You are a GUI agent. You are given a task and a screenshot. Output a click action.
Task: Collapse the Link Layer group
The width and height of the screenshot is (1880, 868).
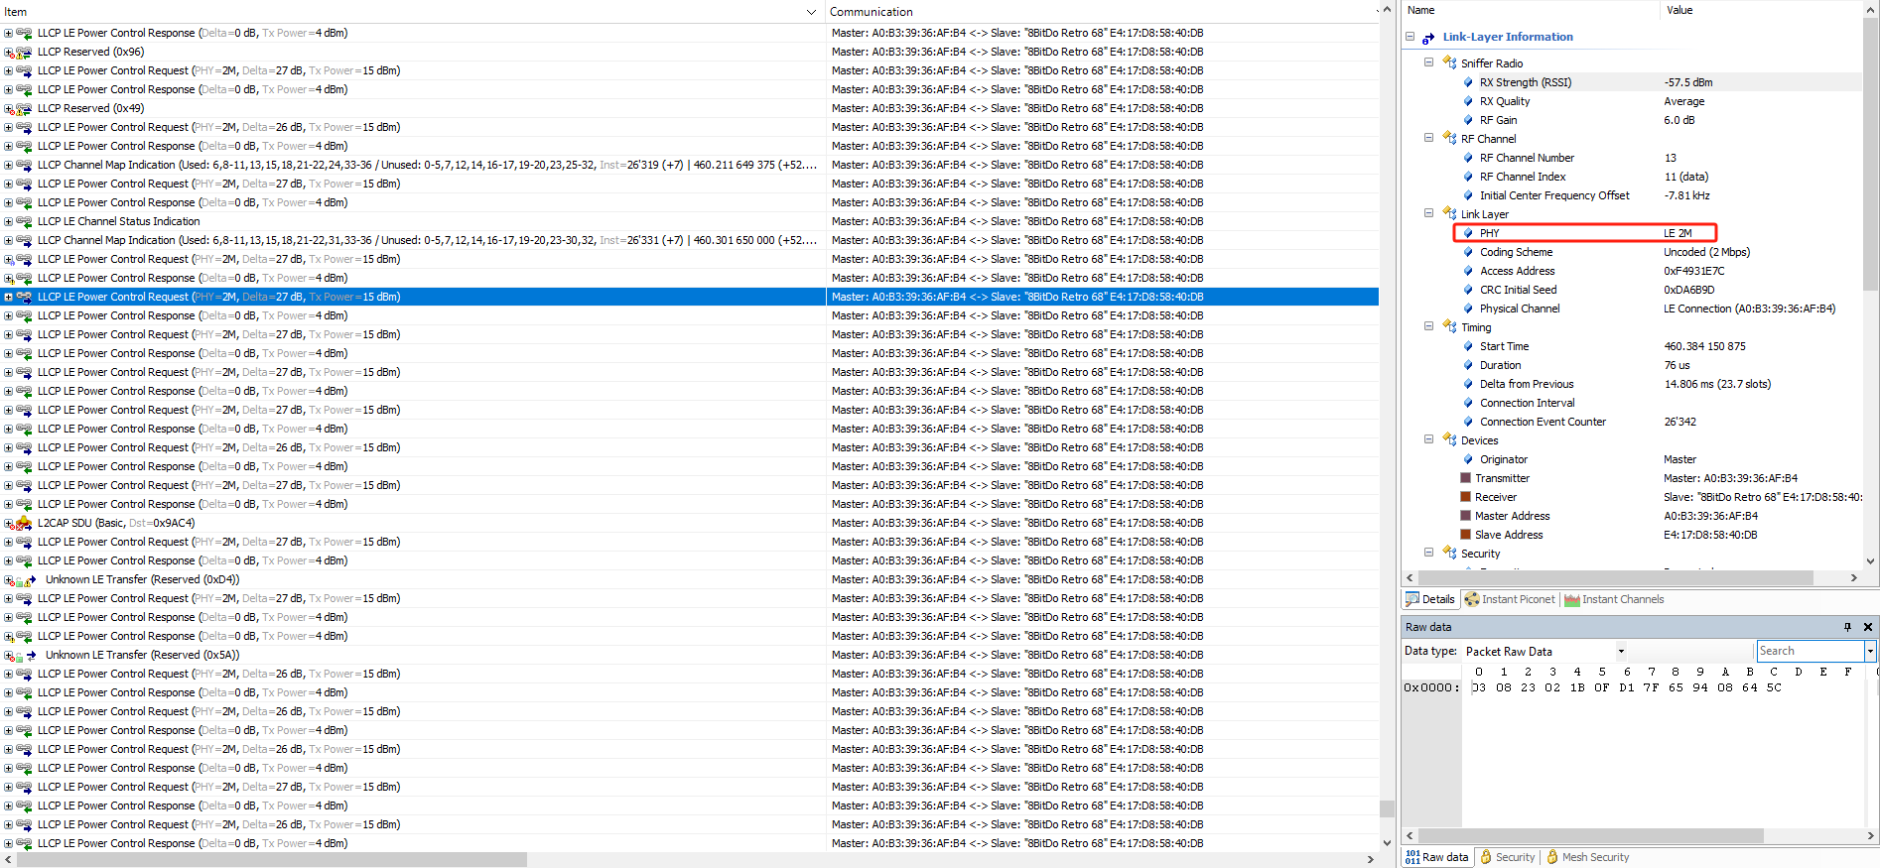tap(1428, 213)
